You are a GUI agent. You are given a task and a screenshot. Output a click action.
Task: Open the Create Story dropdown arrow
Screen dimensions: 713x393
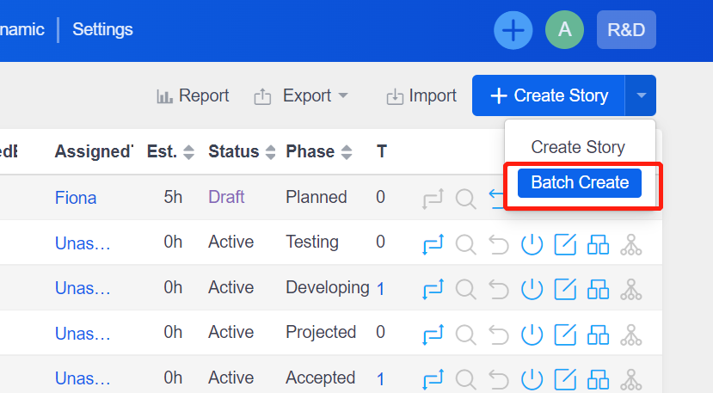coord(641,95)
